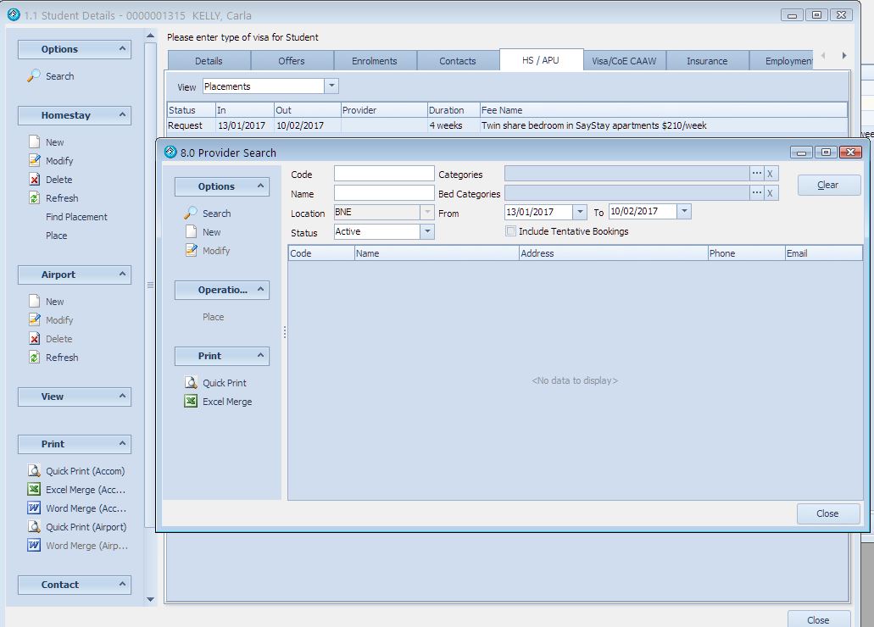This screenshot has width=874, height=627.
Task: Click the Excel Merge icon in Provider Search
Action: (192, 402)
